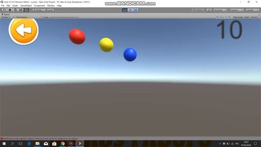Click the NullReferenceException error message
The image size is (261, 147).
[x=40, y=138]
